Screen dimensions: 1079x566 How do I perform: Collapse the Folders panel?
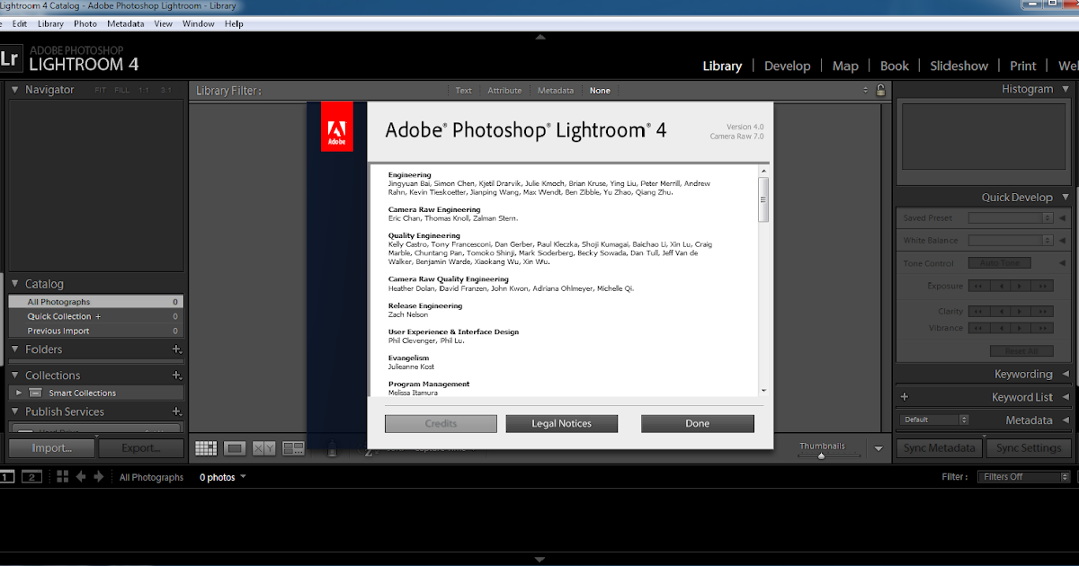15,349
